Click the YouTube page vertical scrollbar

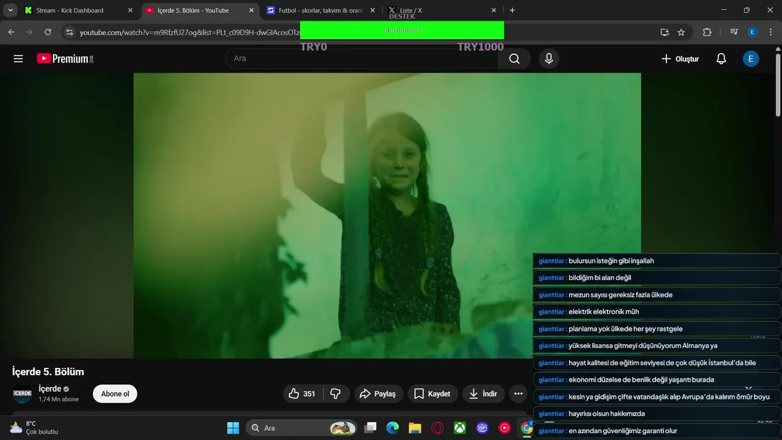(778, 86)
